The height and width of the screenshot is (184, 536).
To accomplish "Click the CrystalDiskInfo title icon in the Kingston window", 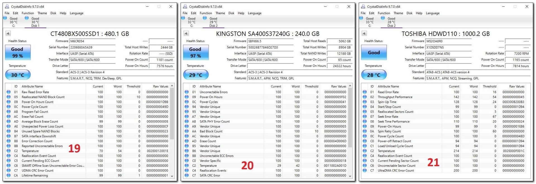I will click(185, 6).
